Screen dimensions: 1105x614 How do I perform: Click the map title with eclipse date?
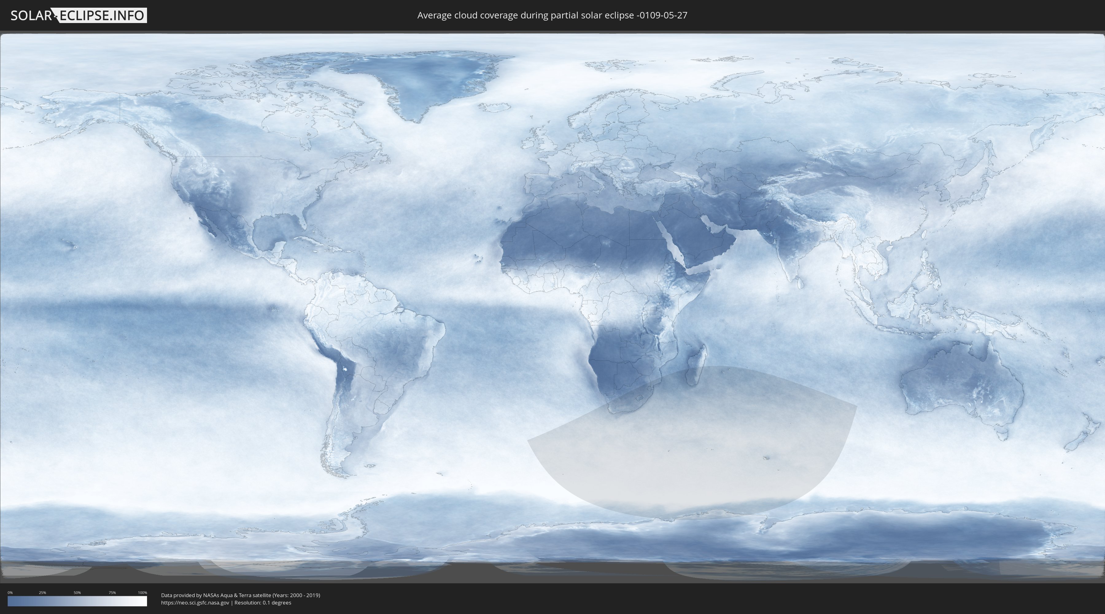(x=552, y=15)
